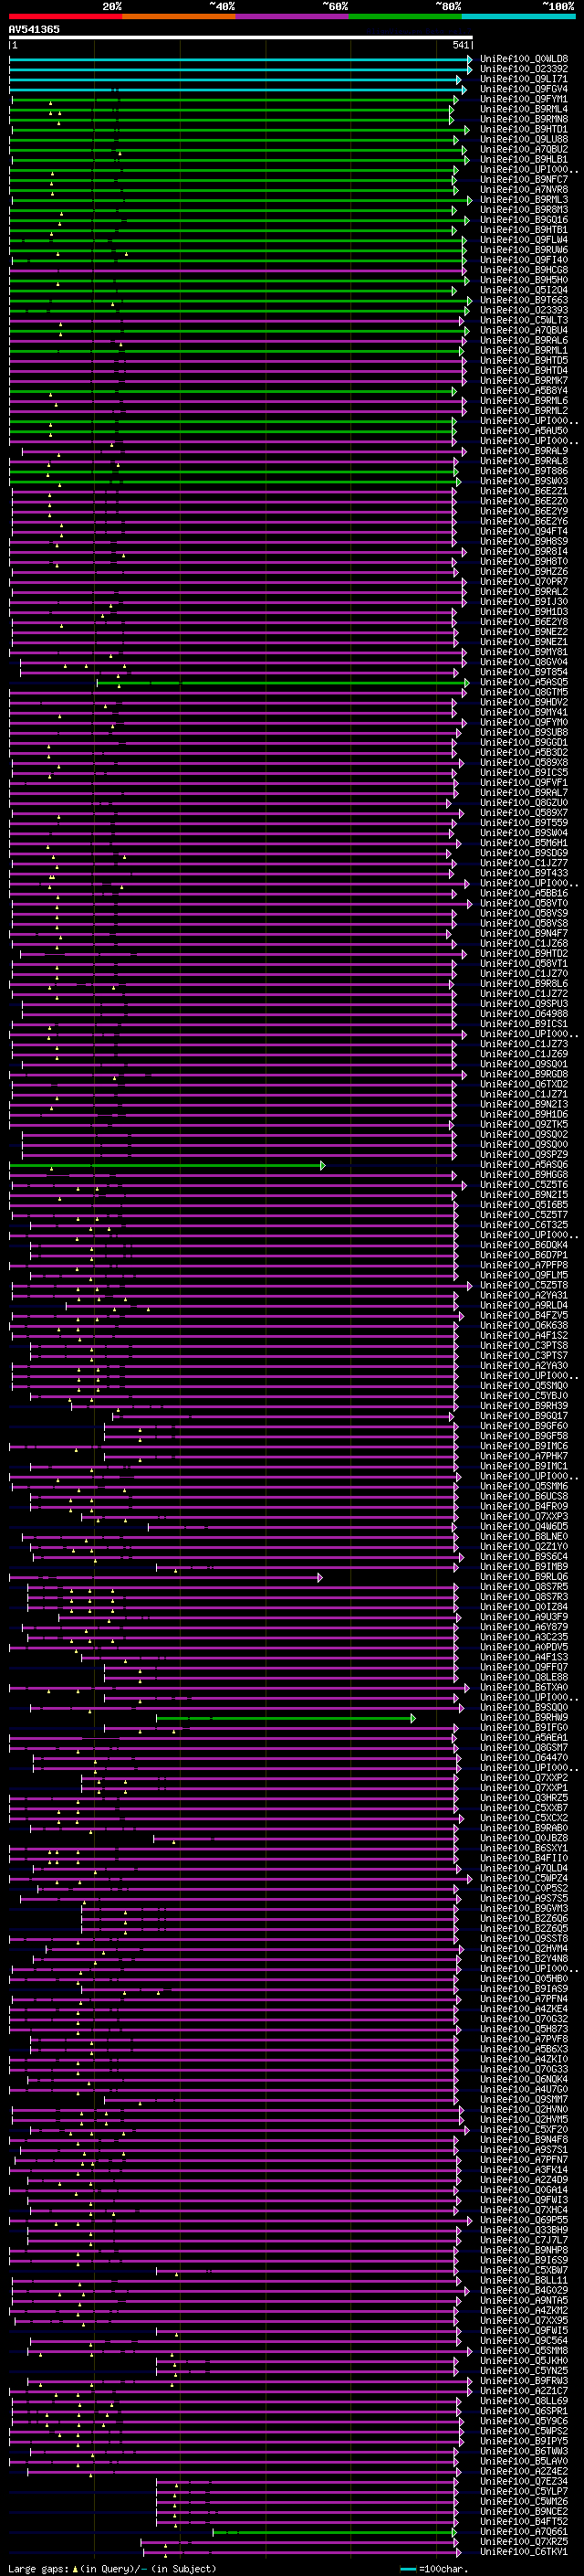The image size is (584, 2576).
Task: Click the cyan alignment bar for UniRef100_Q0WLD8
Action: [241, 59]
